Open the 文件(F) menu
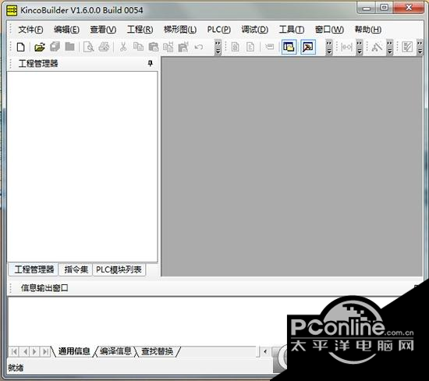 pos(30,30)
